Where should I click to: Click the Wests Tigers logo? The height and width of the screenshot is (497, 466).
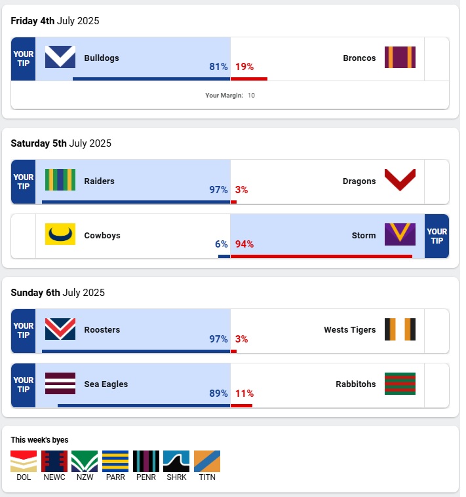coord(400,329)
